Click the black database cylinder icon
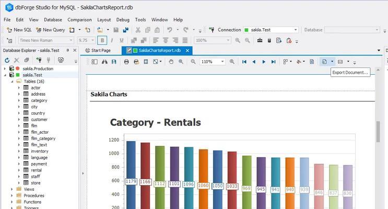388x209 pixels. [269, 40]
